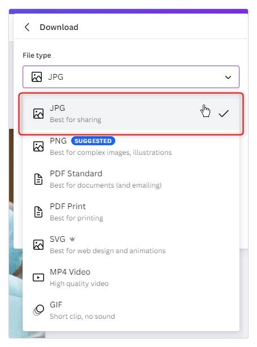The width and height of the screenshot is (257, 347).
Task: Click the SVG option's picture icon
Action: 38,245
